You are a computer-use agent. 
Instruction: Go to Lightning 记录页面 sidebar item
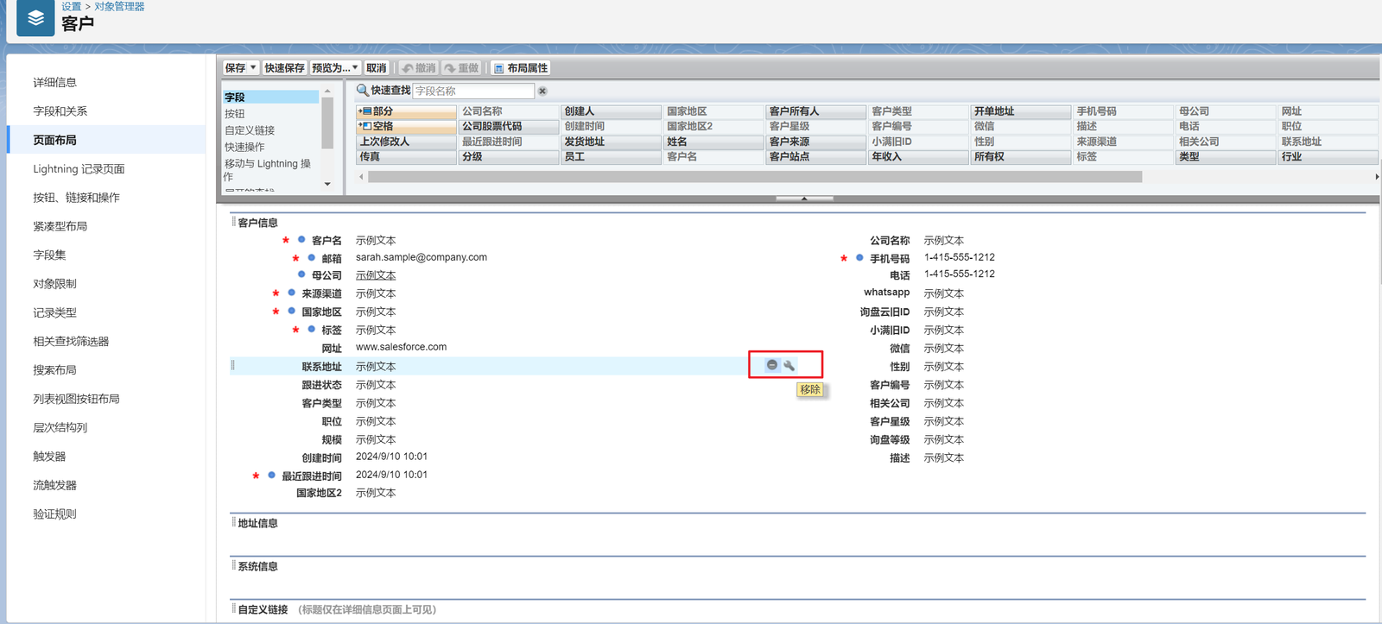[79, 169]
